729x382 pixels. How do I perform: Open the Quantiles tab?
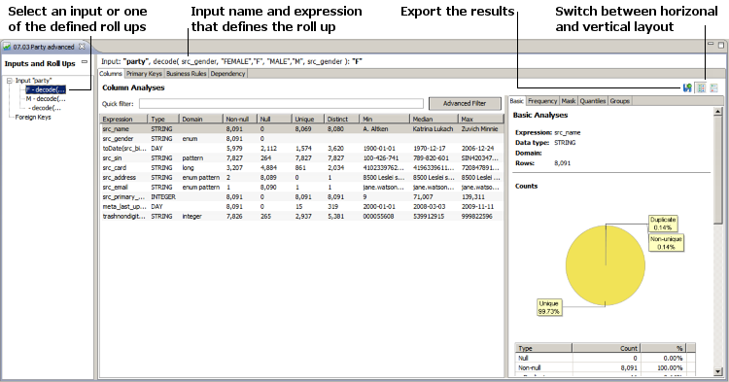[593, 101]
